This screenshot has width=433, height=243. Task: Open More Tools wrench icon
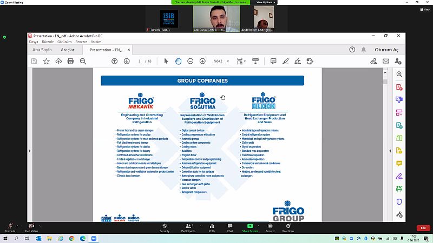point(399,214)
